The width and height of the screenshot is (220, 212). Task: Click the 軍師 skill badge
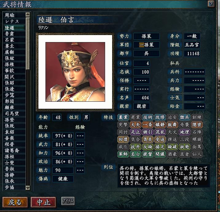(123, 154)
